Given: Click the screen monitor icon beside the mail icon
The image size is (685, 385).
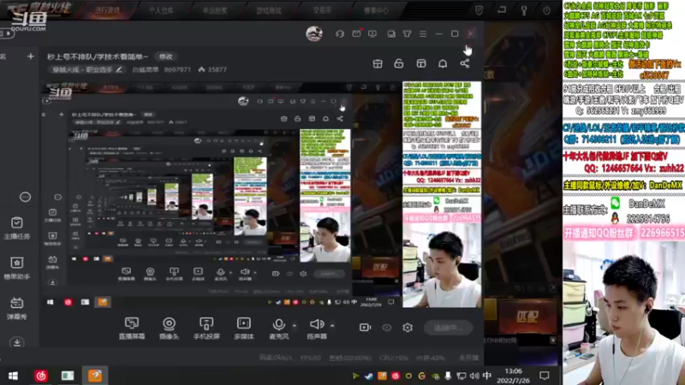Looking at the screenshot, I should pyautogui.click(x=372, y=33).
